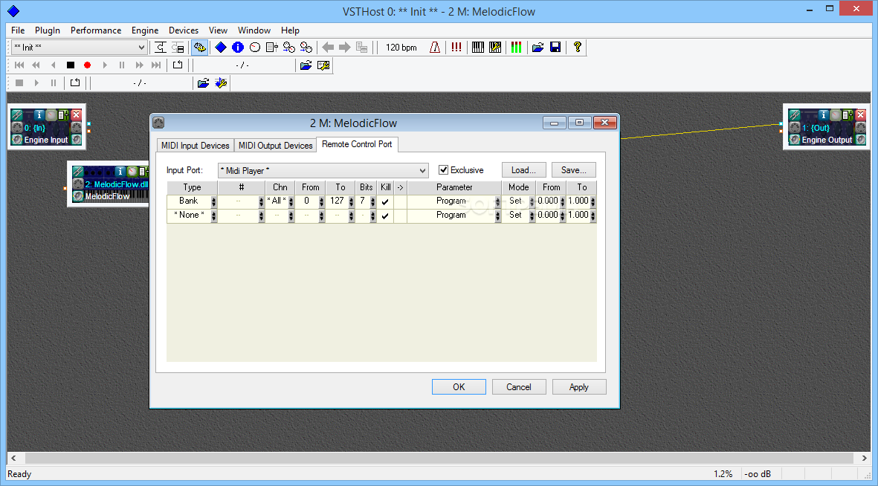Toggle the Kill checkmark in the Bank row
This screenshot has height=486, width=878.
385,201
